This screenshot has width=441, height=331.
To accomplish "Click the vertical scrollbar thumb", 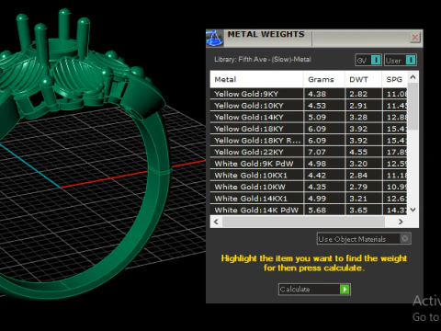I will [x=413, y=106].
